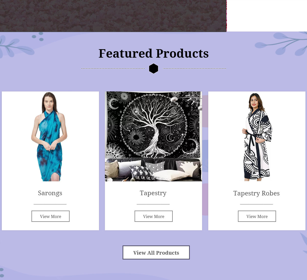Click the skull-print cushion on the sofa

tap(141, 172)
